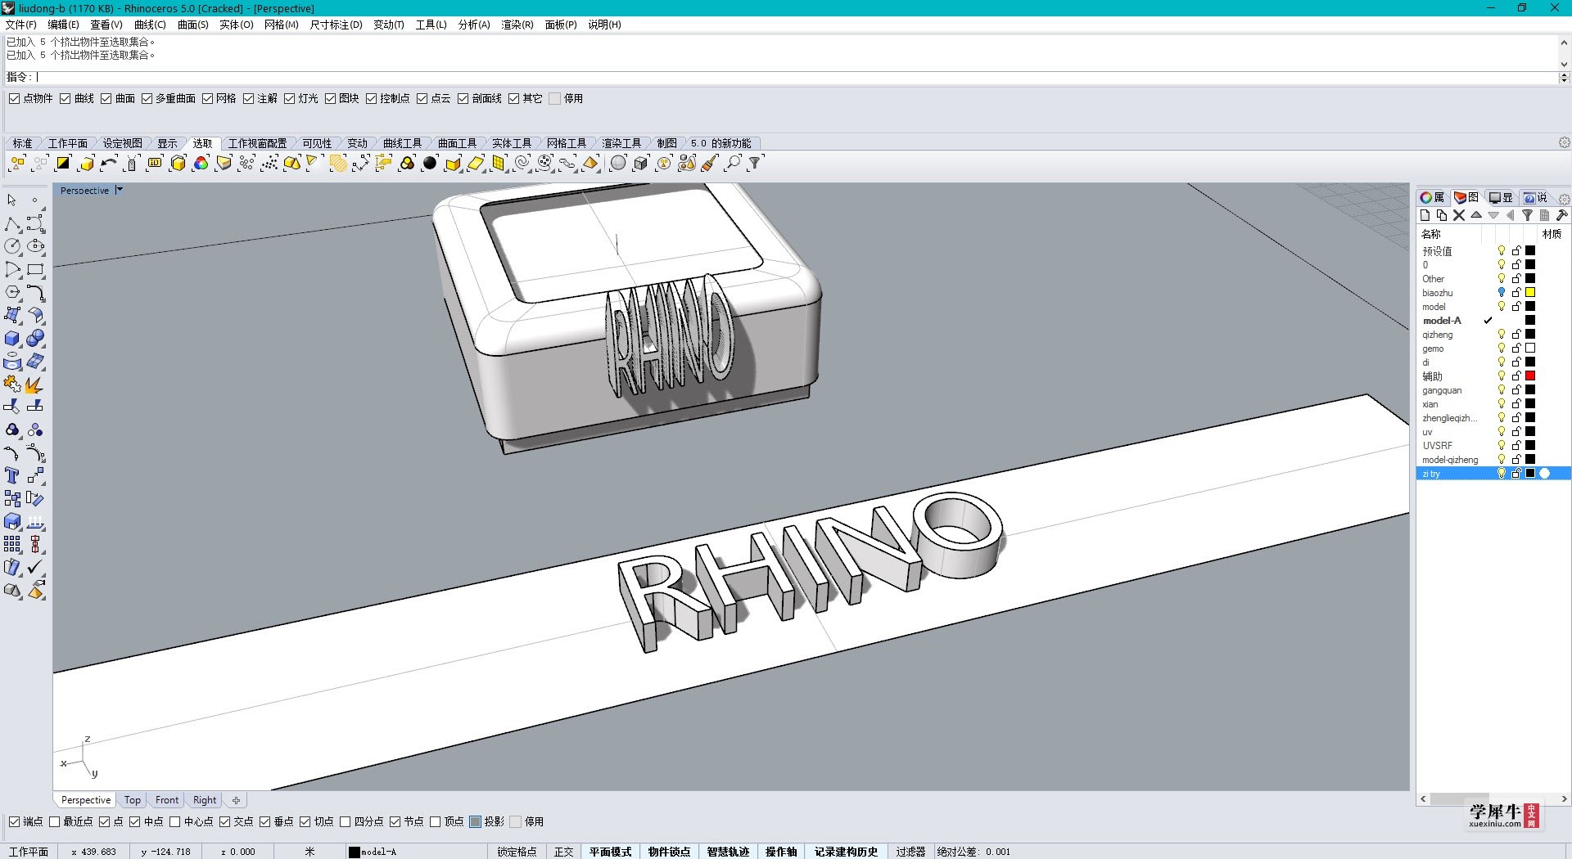The height and width of the screenshot is (859, 1572).
Task: Select the Ellipse tool icon
Action: 35,246
